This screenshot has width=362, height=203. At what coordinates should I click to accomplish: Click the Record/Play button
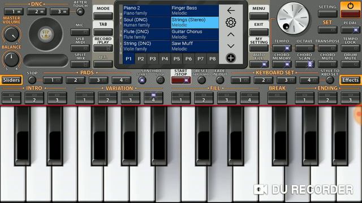[103, 48]
